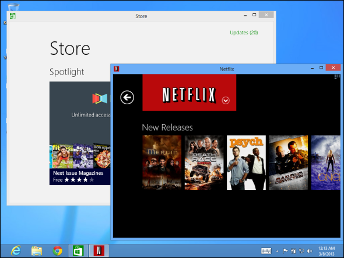This screenshot has height=258, width=344.
Task: Switch to the Netflix taskbar icon
Action: [x=99, y=251]
